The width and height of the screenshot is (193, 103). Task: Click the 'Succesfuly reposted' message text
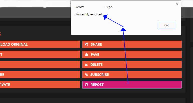click(x=89, y=14)
